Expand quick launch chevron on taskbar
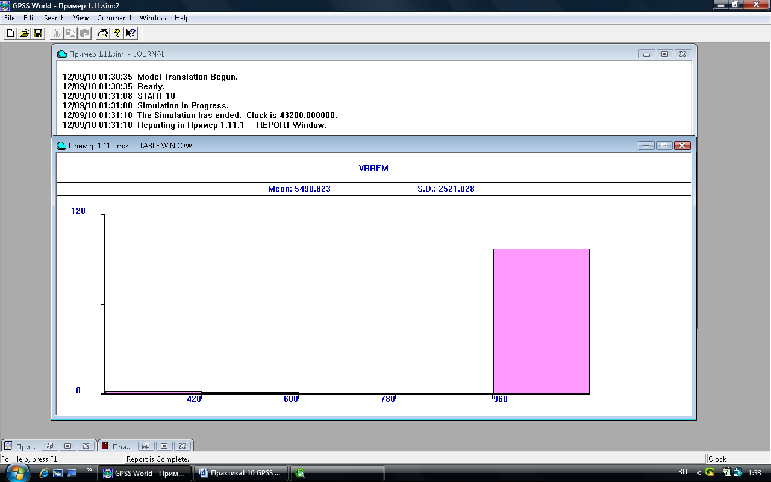This screenshot has height=482, width=771. [x=90, y=470]
